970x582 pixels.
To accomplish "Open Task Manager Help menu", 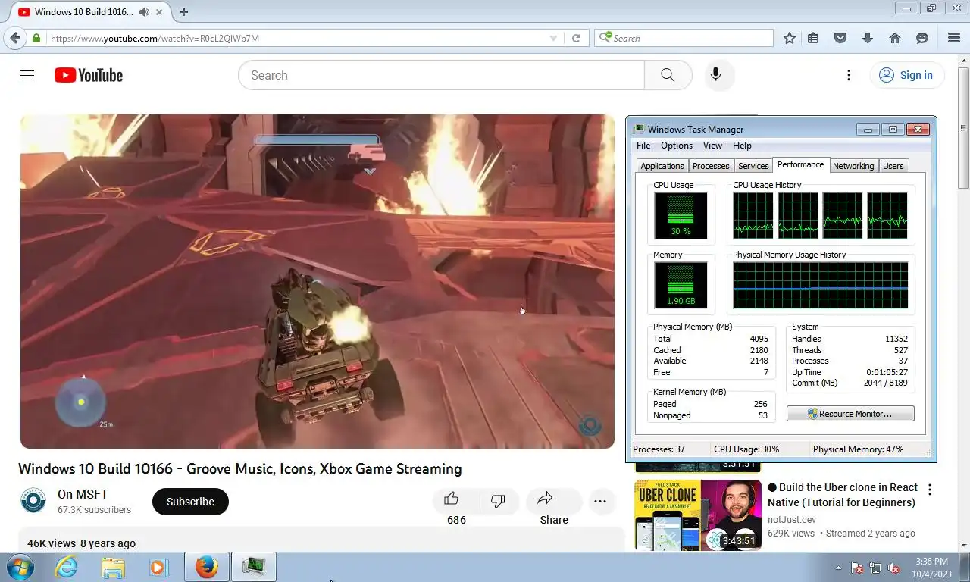I will (742, 145).
